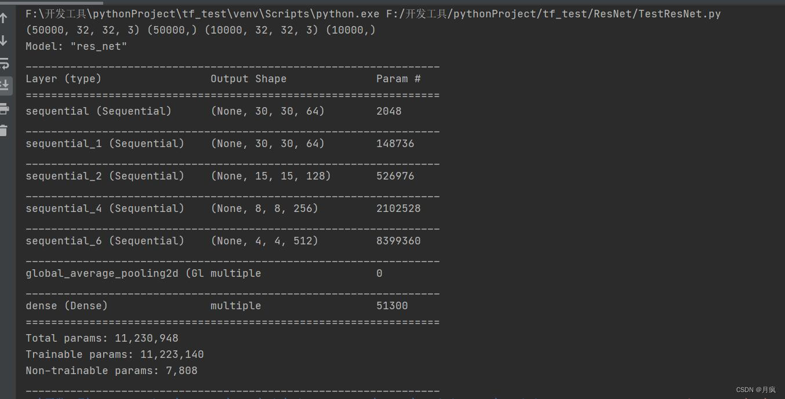Viewport: 785px width, 399px height.
Task: Click the 'Output Shape' column header
Action: click(x=248, y=79)
